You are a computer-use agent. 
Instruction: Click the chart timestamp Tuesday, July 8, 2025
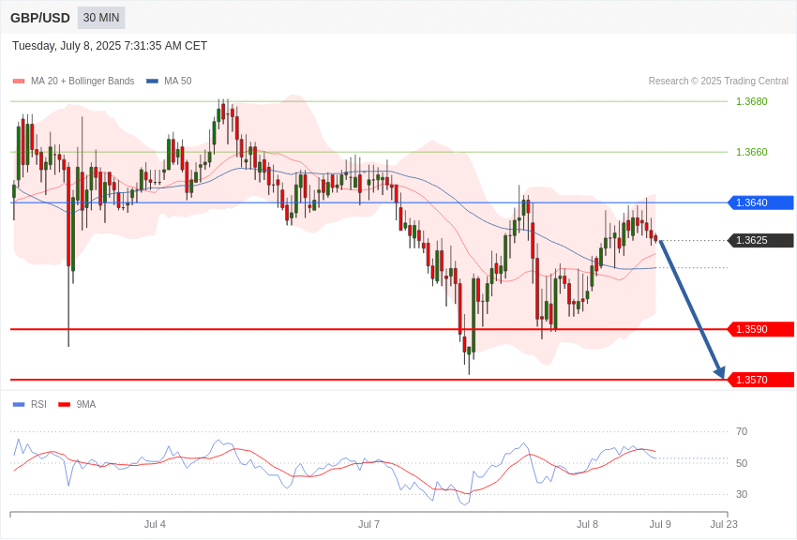pyautogui.click(x=110, y=46)
